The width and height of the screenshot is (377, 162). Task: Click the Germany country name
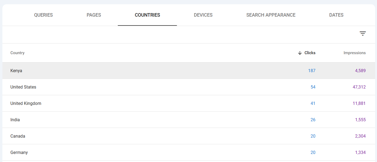point(19,153)
